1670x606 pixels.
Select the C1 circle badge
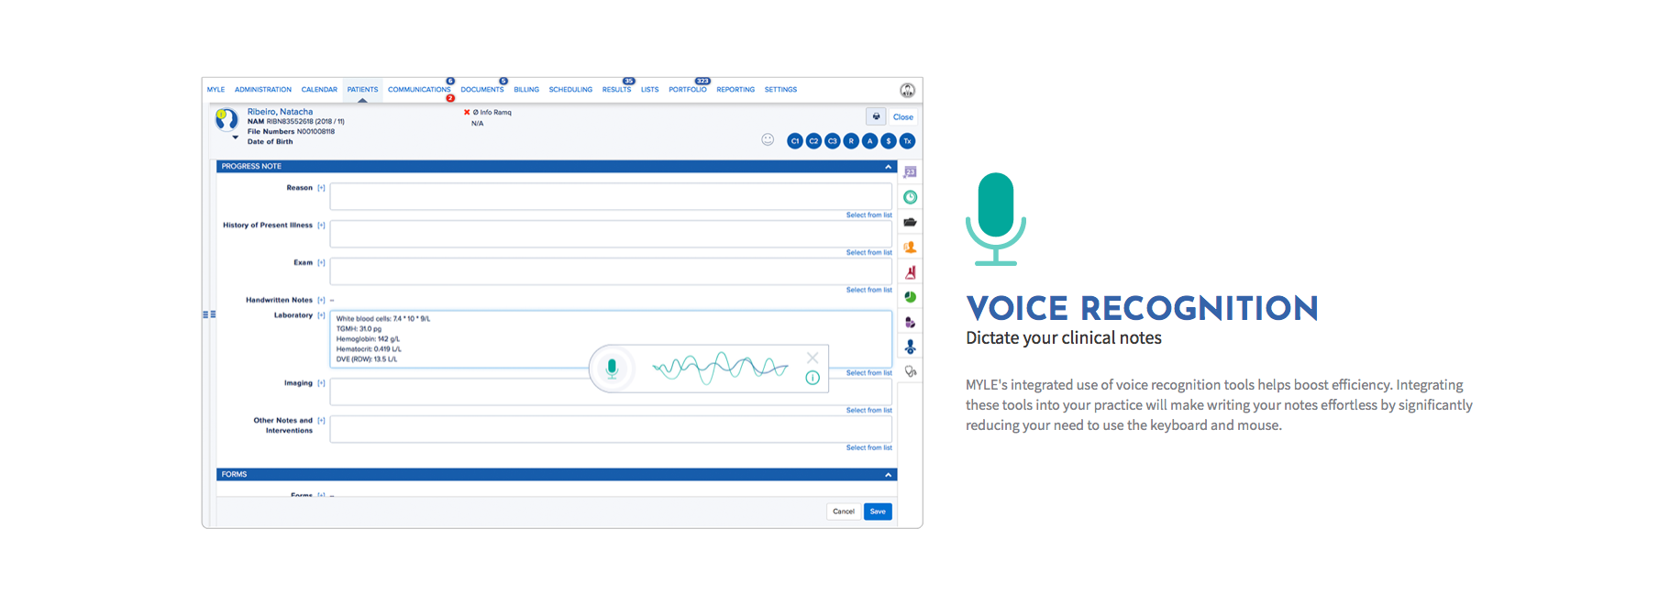795,141
